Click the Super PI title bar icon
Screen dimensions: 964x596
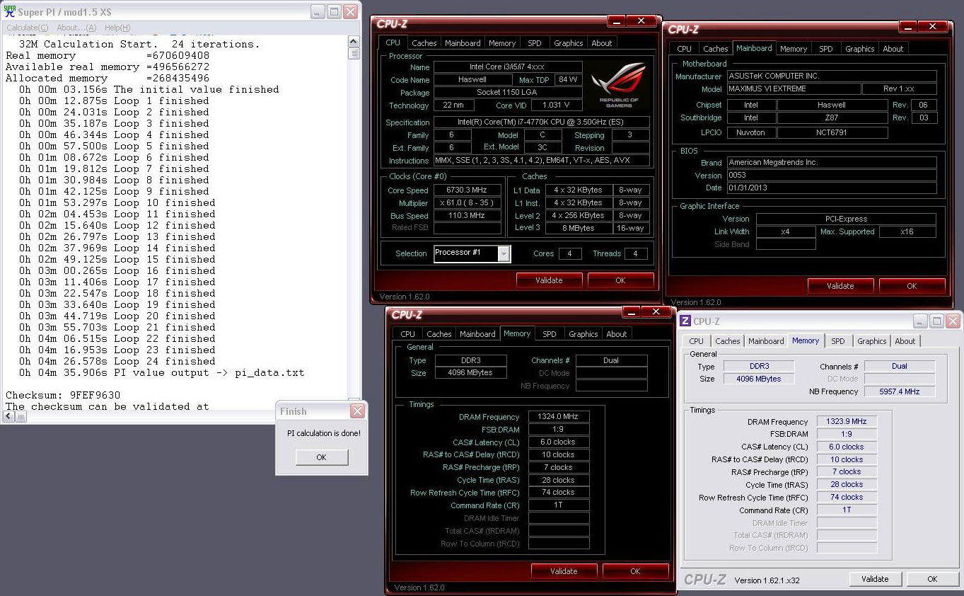pos(10,12)
